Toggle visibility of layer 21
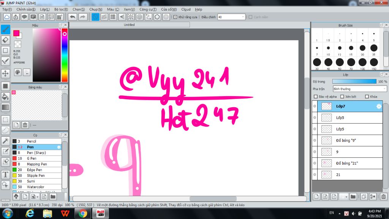The width and height of the screenshot is (389, 219). (x=315, y=175)
